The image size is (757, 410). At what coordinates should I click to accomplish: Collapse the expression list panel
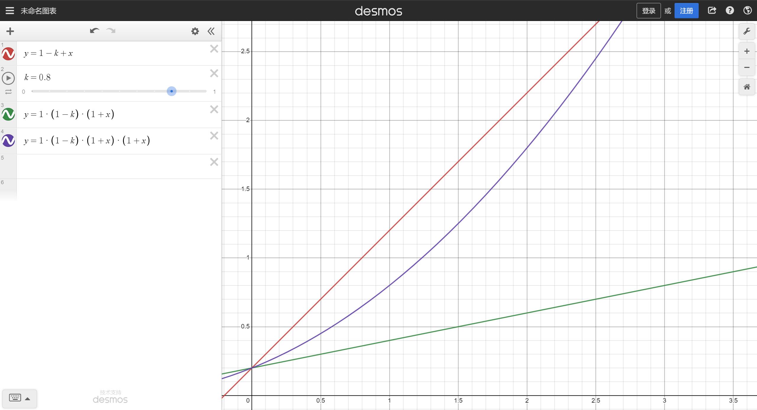coord(211,31)
